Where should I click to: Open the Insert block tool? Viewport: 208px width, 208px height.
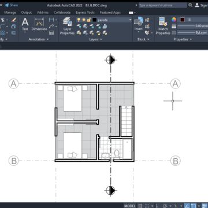tap(139, 24)
